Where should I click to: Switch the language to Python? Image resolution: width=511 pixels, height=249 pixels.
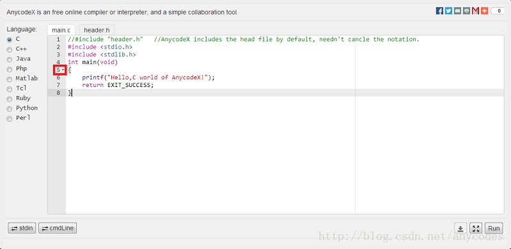coord(10,108)
